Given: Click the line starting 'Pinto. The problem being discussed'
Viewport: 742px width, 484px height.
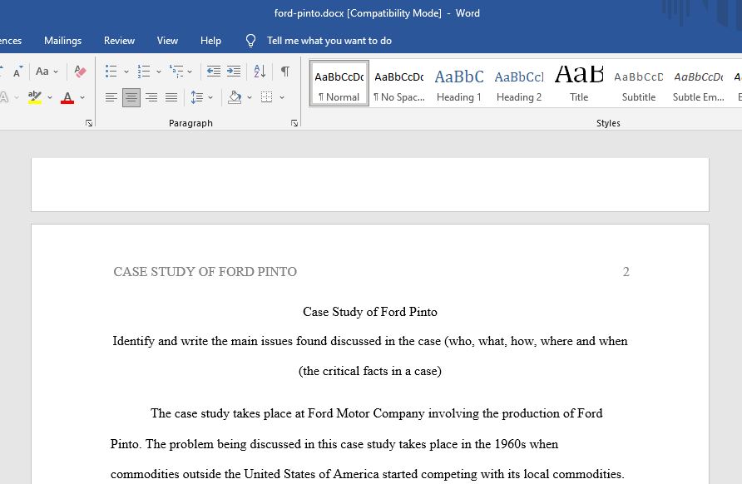Looking at the screenshot, I should click(x=334, y=444).
